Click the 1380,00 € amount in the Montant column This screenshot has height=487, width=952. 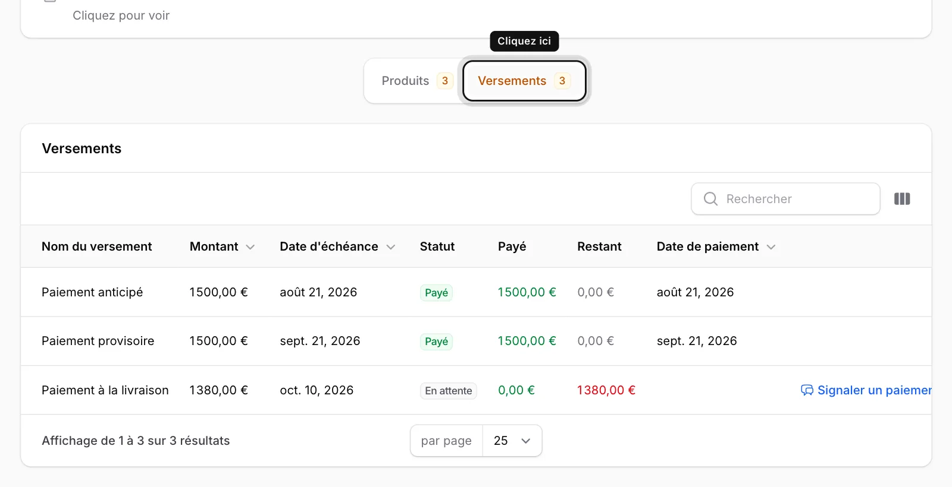click(x=218, y=390)
